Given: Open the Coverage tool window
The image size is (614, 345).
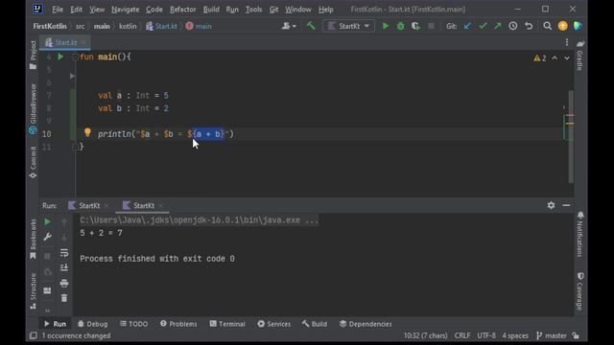Looking at the screenshot, I should click(579, 291).
